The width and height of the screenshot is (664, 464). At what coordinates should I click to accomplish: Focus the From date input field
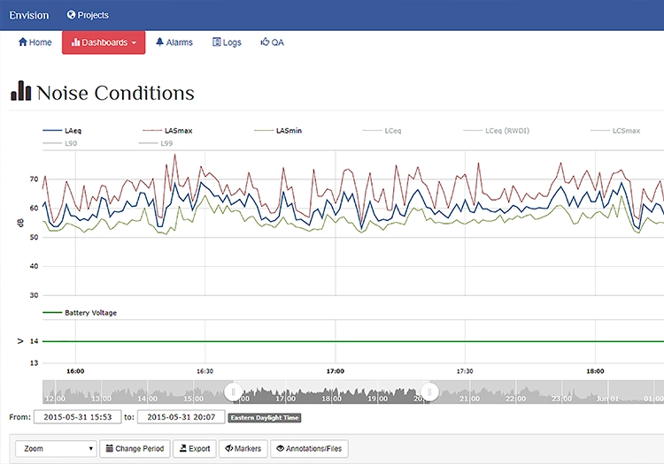coord(78,417)
